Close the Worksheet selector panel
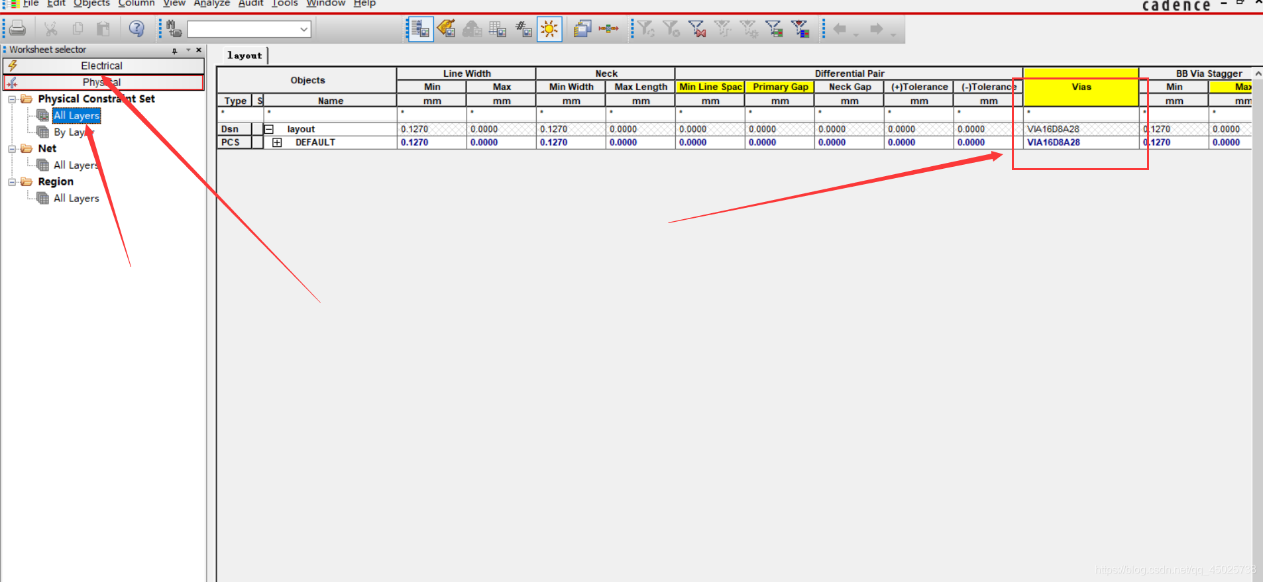This screenshot has height=582, width=1263. (x=199, y=50)
